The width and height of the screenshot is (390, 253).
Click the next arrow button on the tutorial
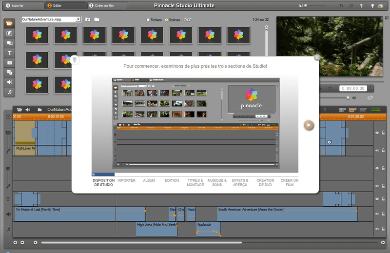[309, 125]
